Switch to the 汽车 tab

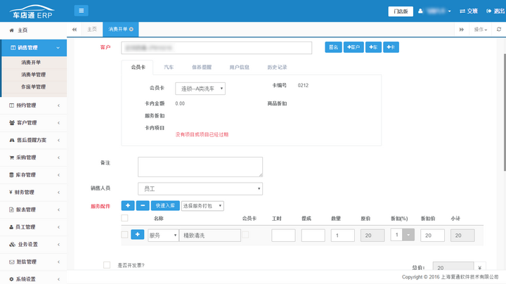pos(169,67)
